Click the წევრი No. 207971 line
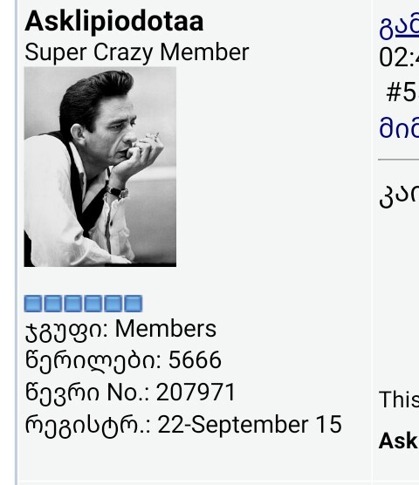This screenshot has height=485, width=419. pos(130,393)
